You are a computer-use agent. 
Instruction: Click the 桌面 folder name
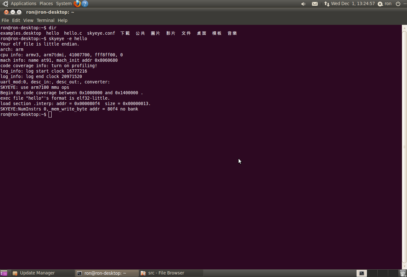click(202, 33)
